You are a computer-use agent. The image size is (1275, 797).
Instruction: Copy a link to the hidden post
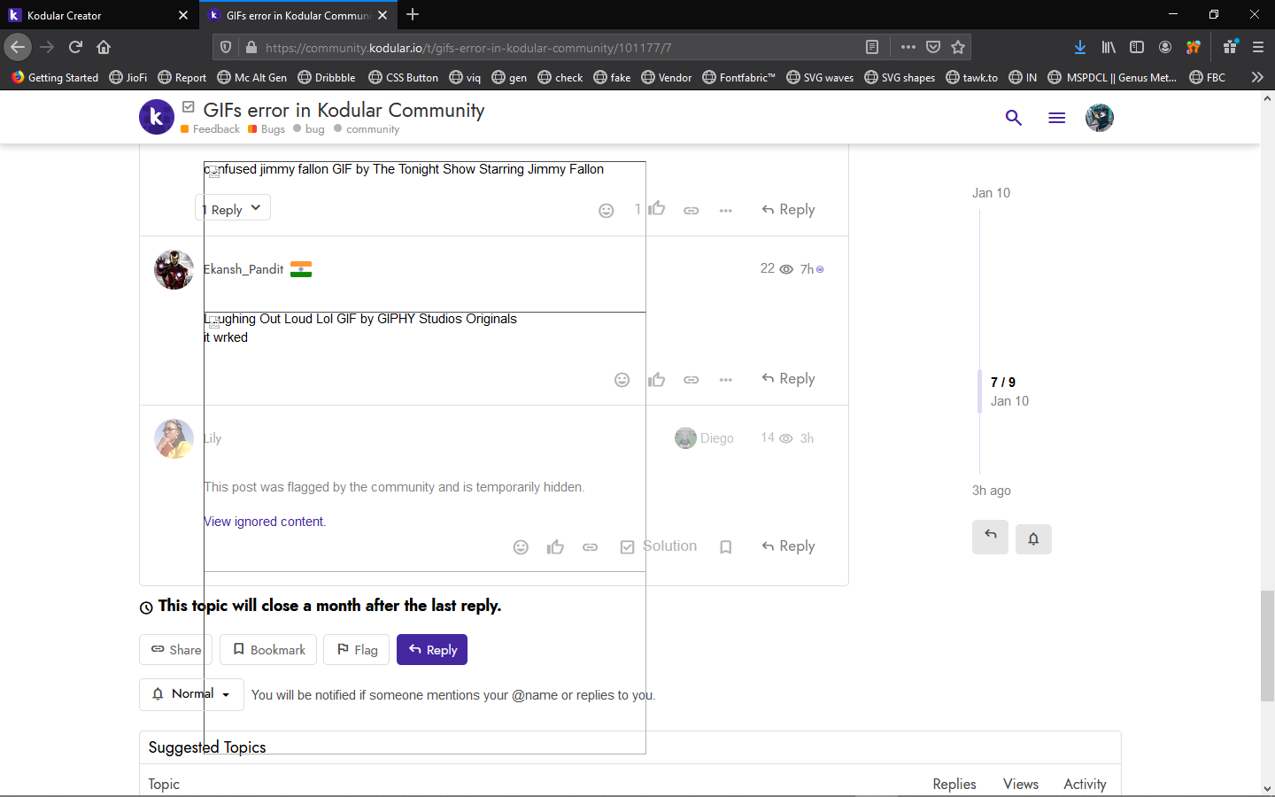pyautogui.click(x=590, y=546)
